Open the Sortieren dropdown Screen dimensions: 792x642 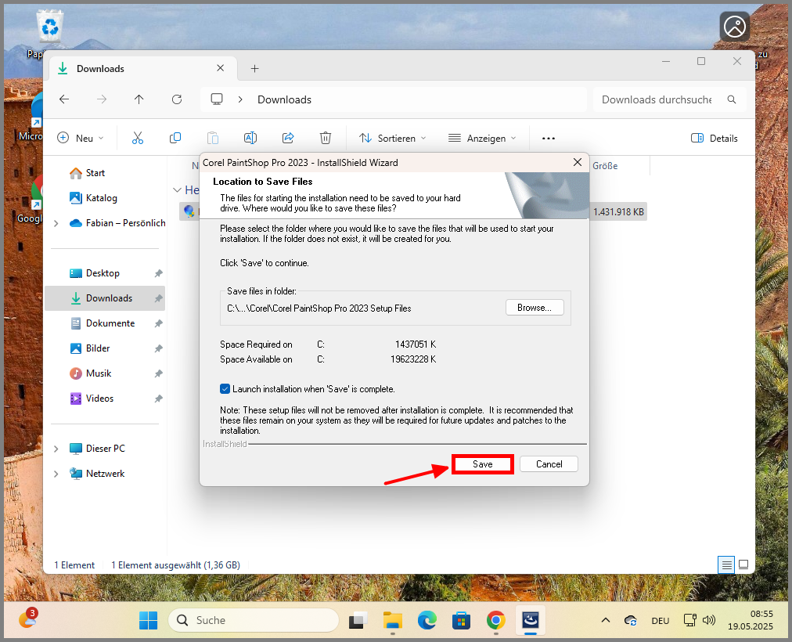[x=391, y=138]
